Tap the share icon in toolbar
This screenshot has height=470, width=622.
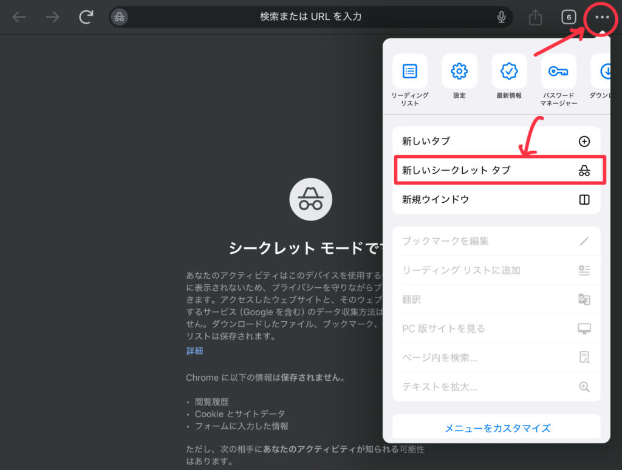point(535,17)
